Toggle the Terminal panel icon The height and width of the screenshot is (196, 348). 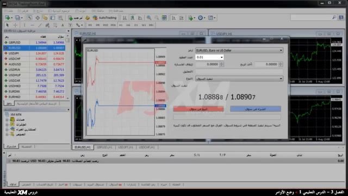click(53, 18)
